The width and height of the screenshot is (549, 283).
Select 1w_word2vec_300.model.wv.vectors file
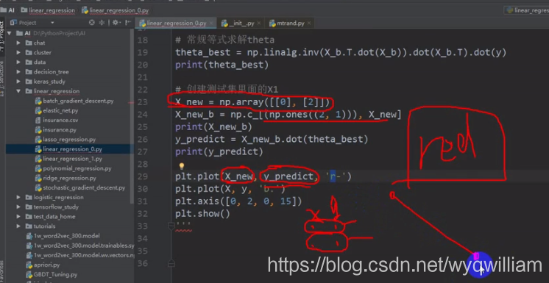click(80, 255)
